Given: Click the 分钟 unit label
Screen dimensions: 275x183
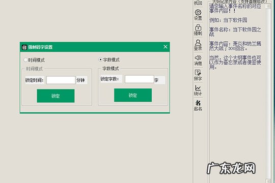Looking at the screenshot, I should tap(80, 80).
